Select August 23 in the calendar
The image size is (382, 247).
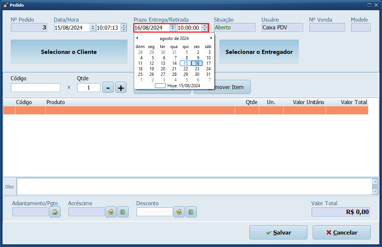click(197, 69)
